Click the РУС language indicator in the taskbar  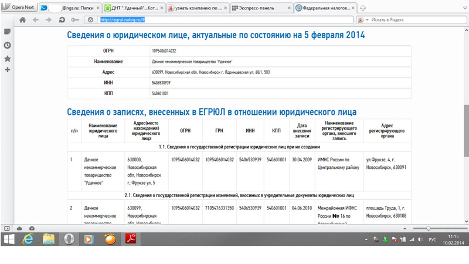pyautogui.click(x=433, y=240)
